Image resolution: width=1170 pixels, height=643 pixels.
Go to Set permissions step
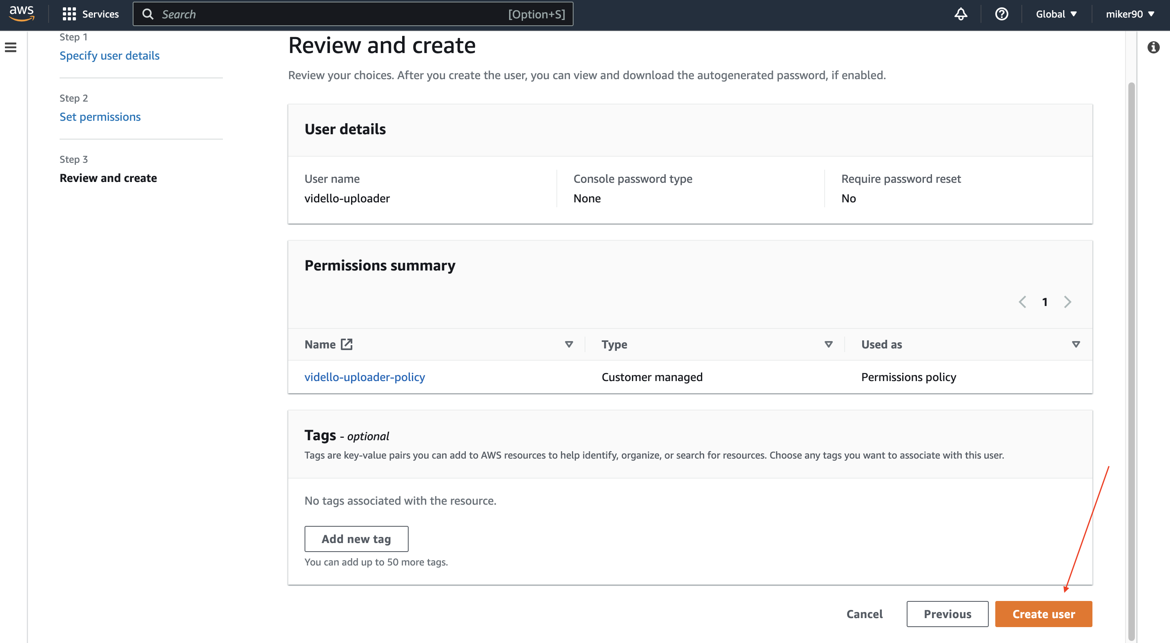pyautogui.click(x=100, y=117)
